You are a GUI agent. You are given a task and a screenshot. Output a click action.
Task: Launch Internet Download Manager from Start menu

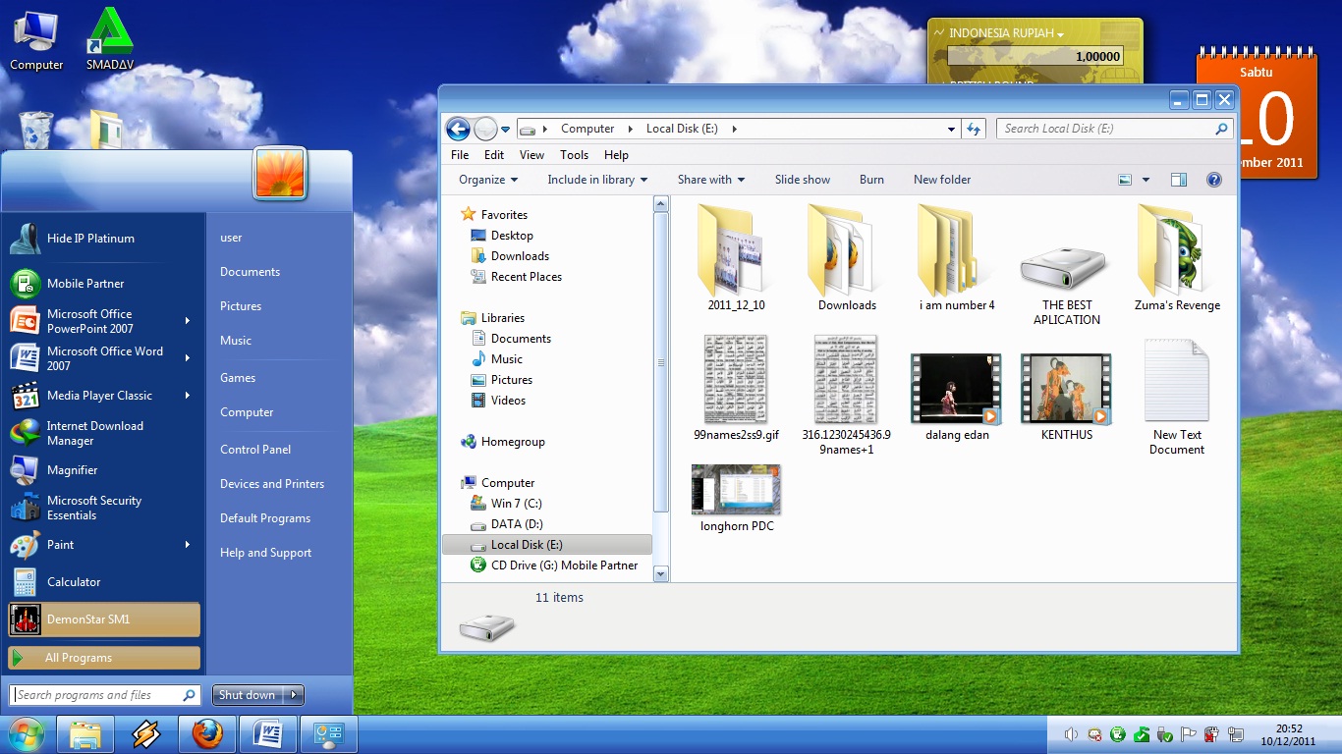tap(104, 433)
